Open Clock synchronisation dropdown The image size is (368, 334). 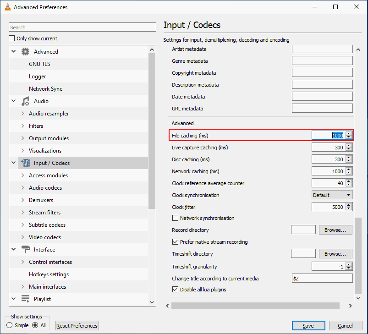[x=332, y=195]
